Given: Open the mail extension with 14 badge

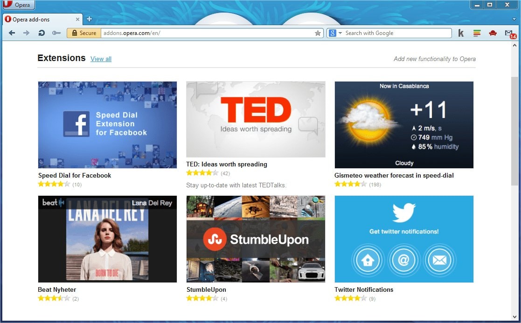Looking at the screenshot, I should click(x=509, y=34).
